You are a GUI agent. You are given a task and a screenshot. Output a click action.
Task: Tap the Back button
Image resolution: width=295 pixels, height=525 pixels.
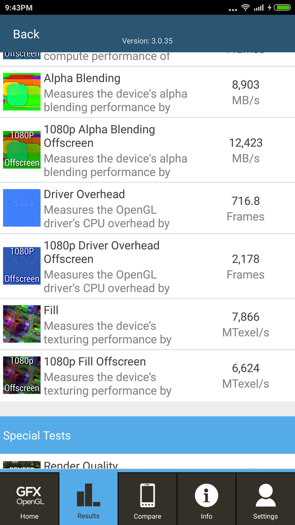pos(26,34)
